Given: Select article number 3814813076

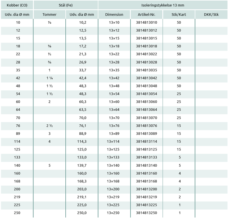Looking at the screenshot, I should 147,126.
